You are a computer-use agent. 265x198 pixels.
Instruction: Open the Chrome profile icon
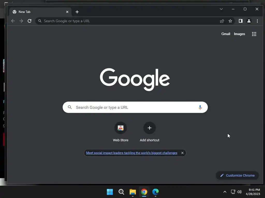[x=249, y=21]
